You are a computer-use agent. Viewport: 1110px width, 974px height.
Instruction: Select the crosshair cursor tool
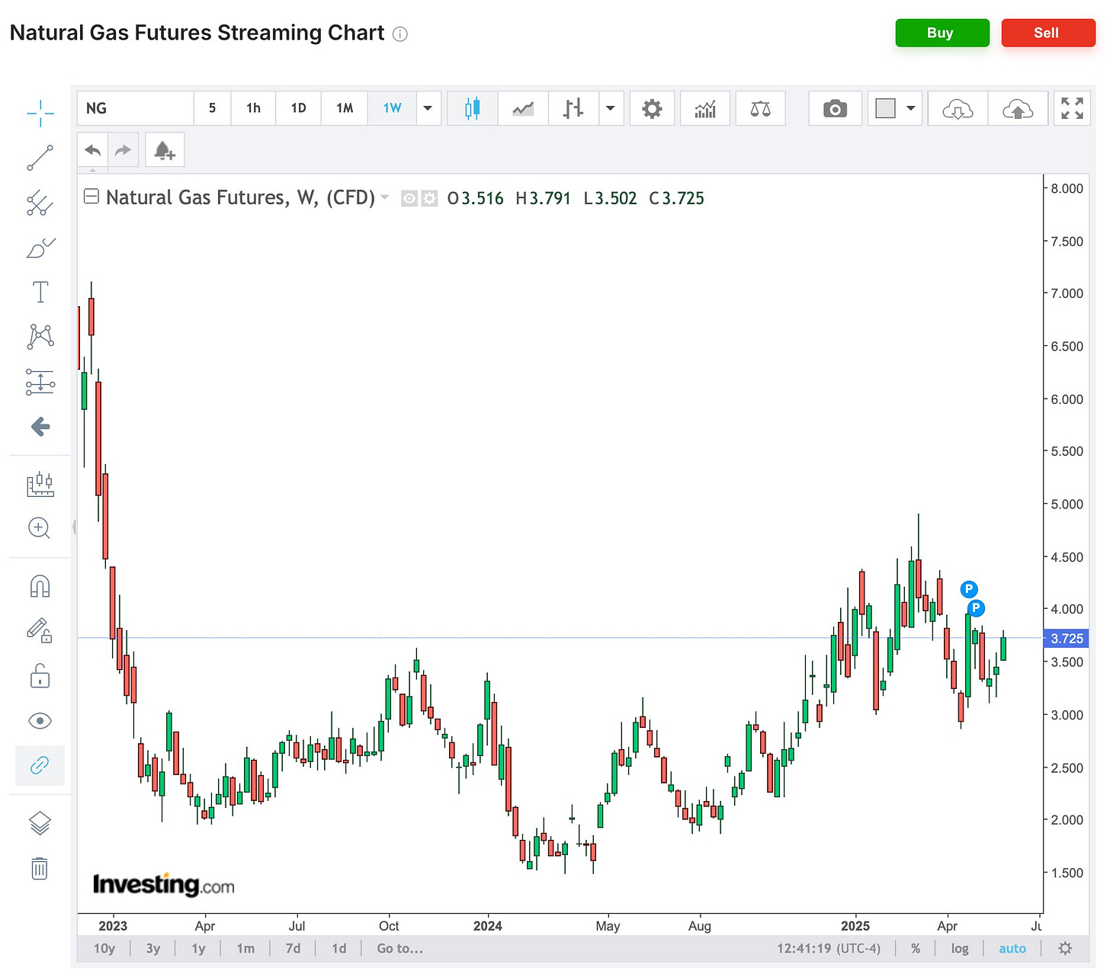[40, 114]
